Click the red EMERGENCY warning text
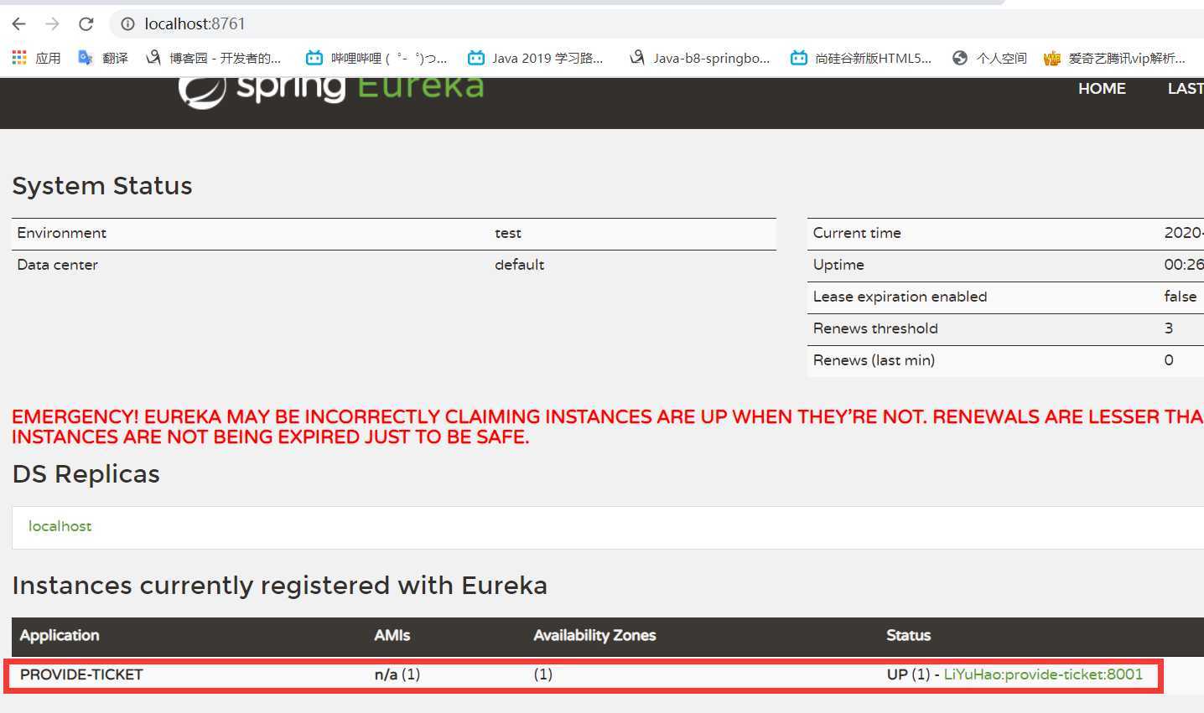The width and height of the screenshot is (1204, 713). (608, 426)
